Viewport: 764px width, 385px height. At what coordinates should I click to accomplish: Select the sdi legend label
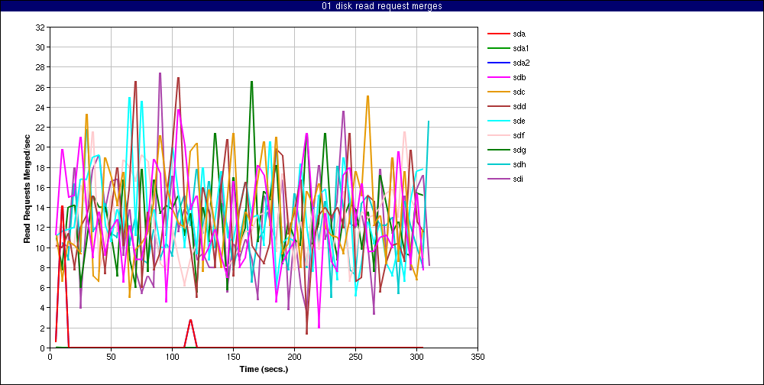pyautogui.click(x=519, y=179)
